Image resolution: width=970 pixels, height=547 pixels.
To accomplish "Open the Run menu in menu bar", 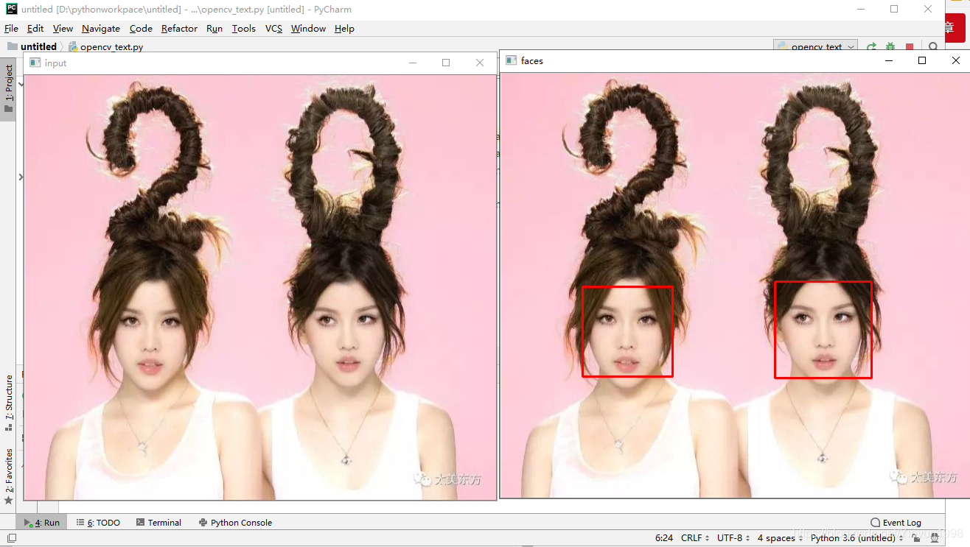I will pos(214,29).
